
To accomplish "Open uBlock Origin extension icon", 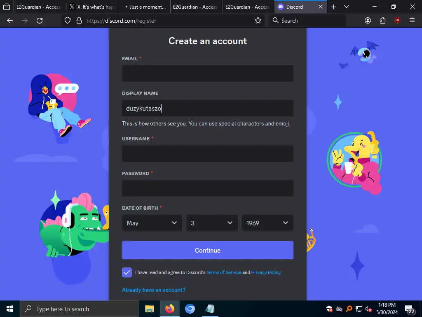I will click(397, 20).
